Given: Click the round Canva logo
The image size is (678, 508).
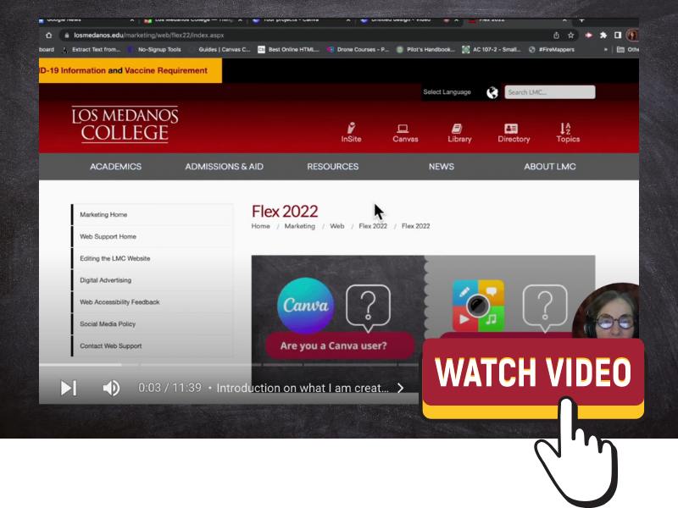Looking at the screenshot, I should click(306, 306).
